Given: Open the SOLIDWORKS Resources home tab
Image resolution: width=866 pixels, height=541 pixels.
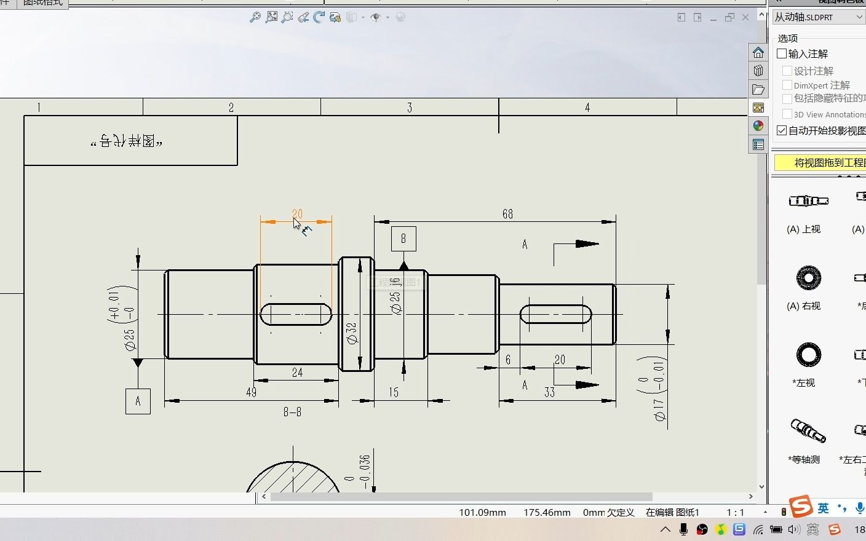Looking at the screenshot, I should point(758,53).
